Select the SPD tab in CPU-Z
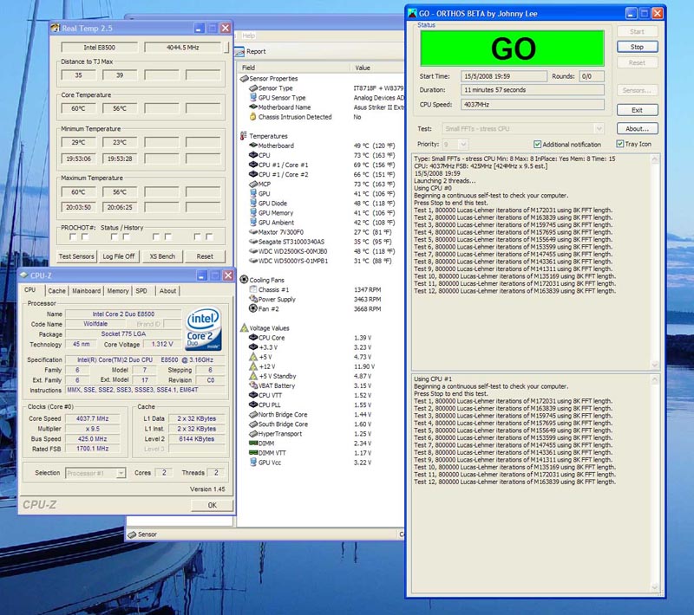694x615 pixels. coord(141,291)
